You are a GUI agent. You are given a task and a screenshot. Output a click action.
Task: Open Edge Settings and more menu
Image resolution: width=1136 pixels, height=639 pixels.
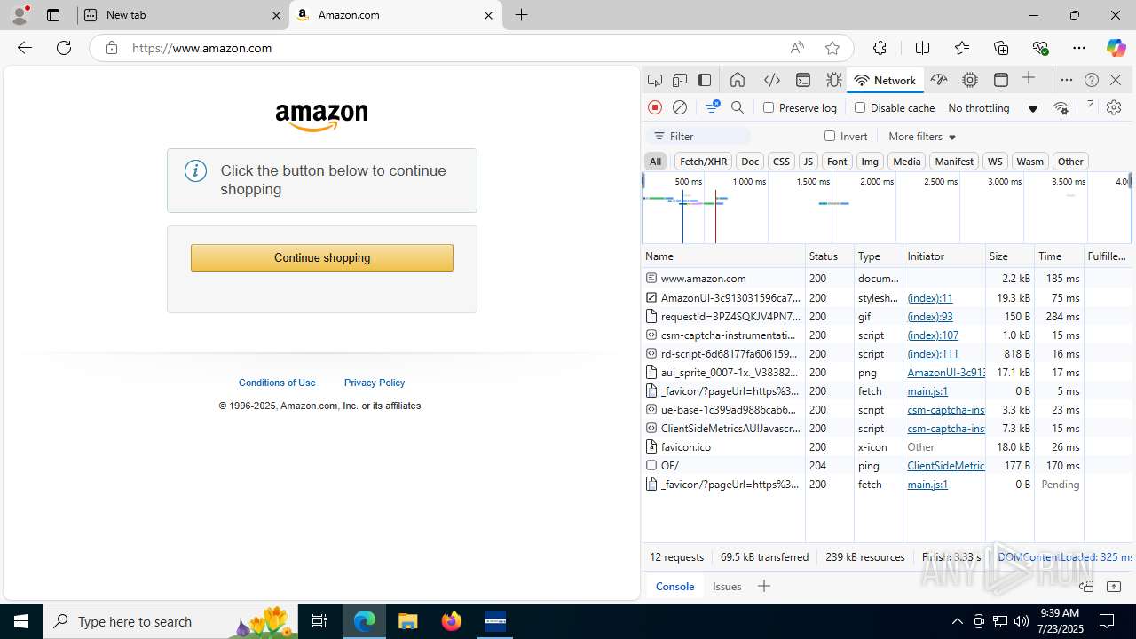tap(1078, 48)
